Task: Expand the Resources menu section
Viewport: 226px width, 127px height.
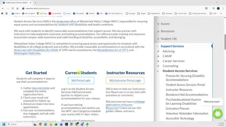Action: point(158,31)
